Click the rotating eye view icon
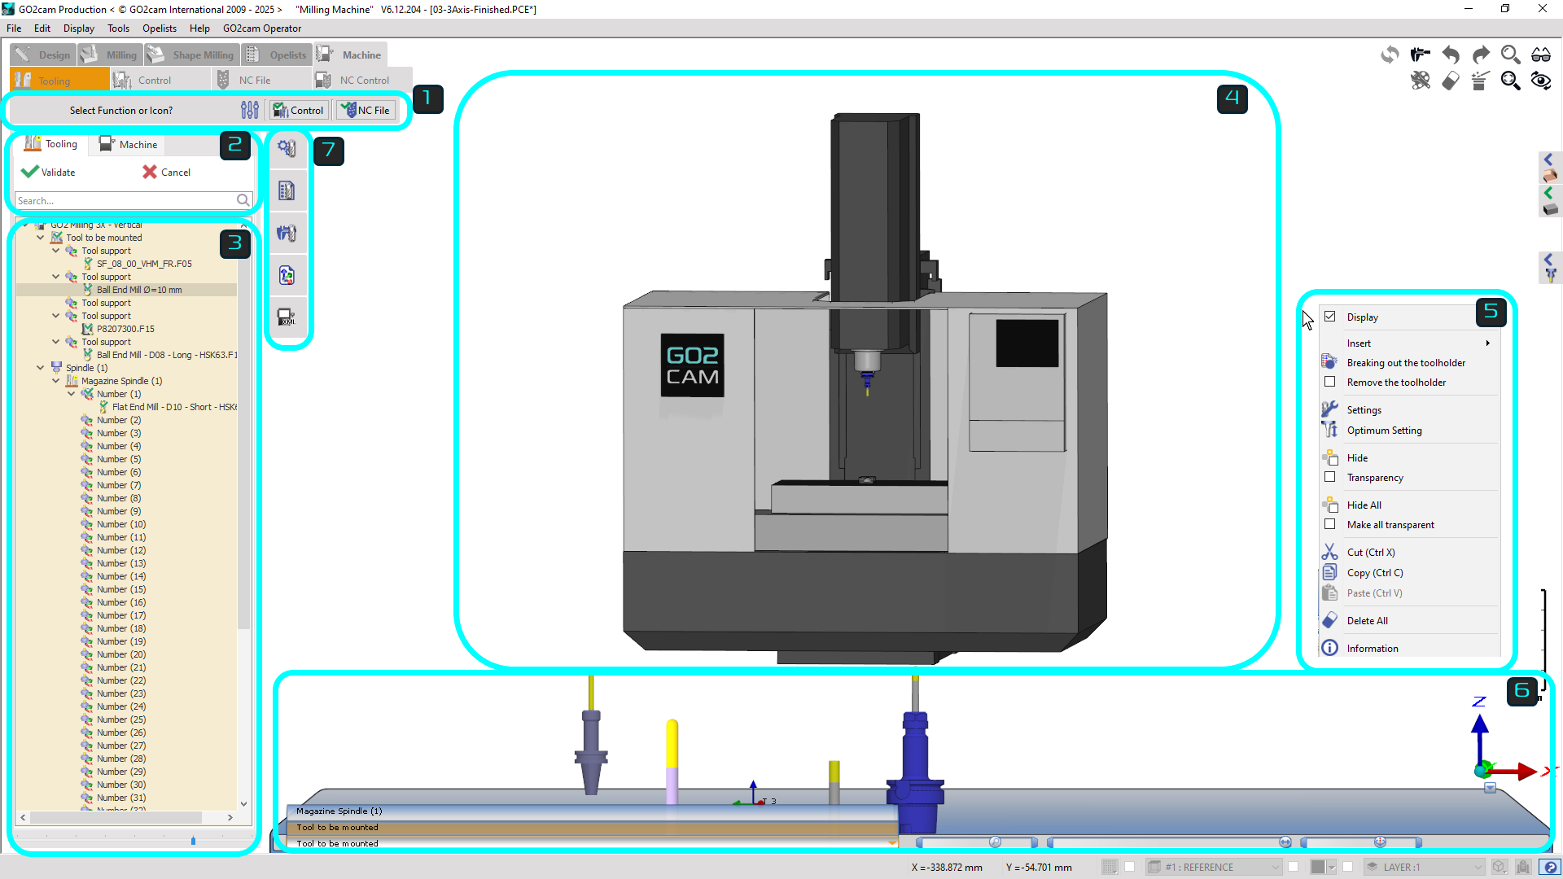This screenshot has height=879, width=1563. click(1541, 81)
